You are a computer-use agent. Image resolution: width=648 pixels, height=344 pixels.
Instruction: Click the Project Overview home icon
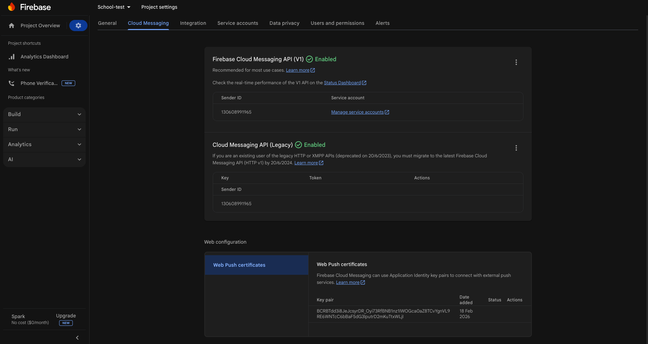(12, 26)
